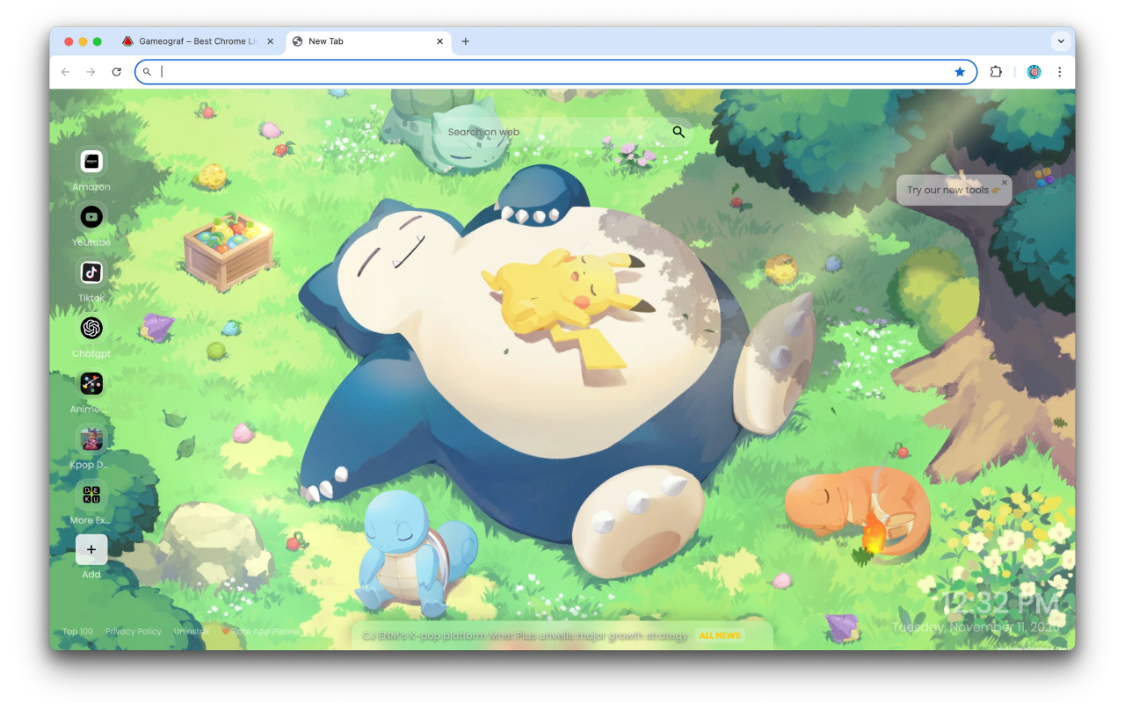Open the colorful tools grid icon
1125x703 pixels.
(x=1043, y=178)
